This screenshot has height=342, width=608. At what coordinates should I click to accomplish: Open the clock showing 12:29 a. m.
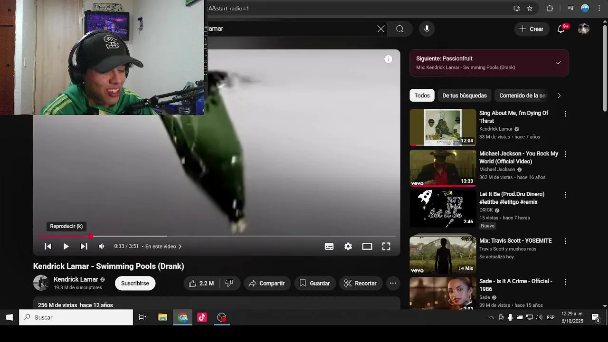click(x=572, y=317)
